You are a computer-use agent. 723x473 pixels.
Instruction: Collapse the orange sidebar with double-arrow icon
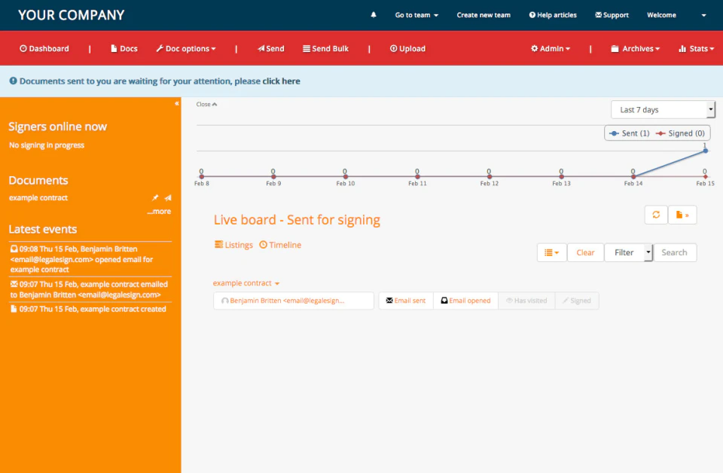coord(176,104)
